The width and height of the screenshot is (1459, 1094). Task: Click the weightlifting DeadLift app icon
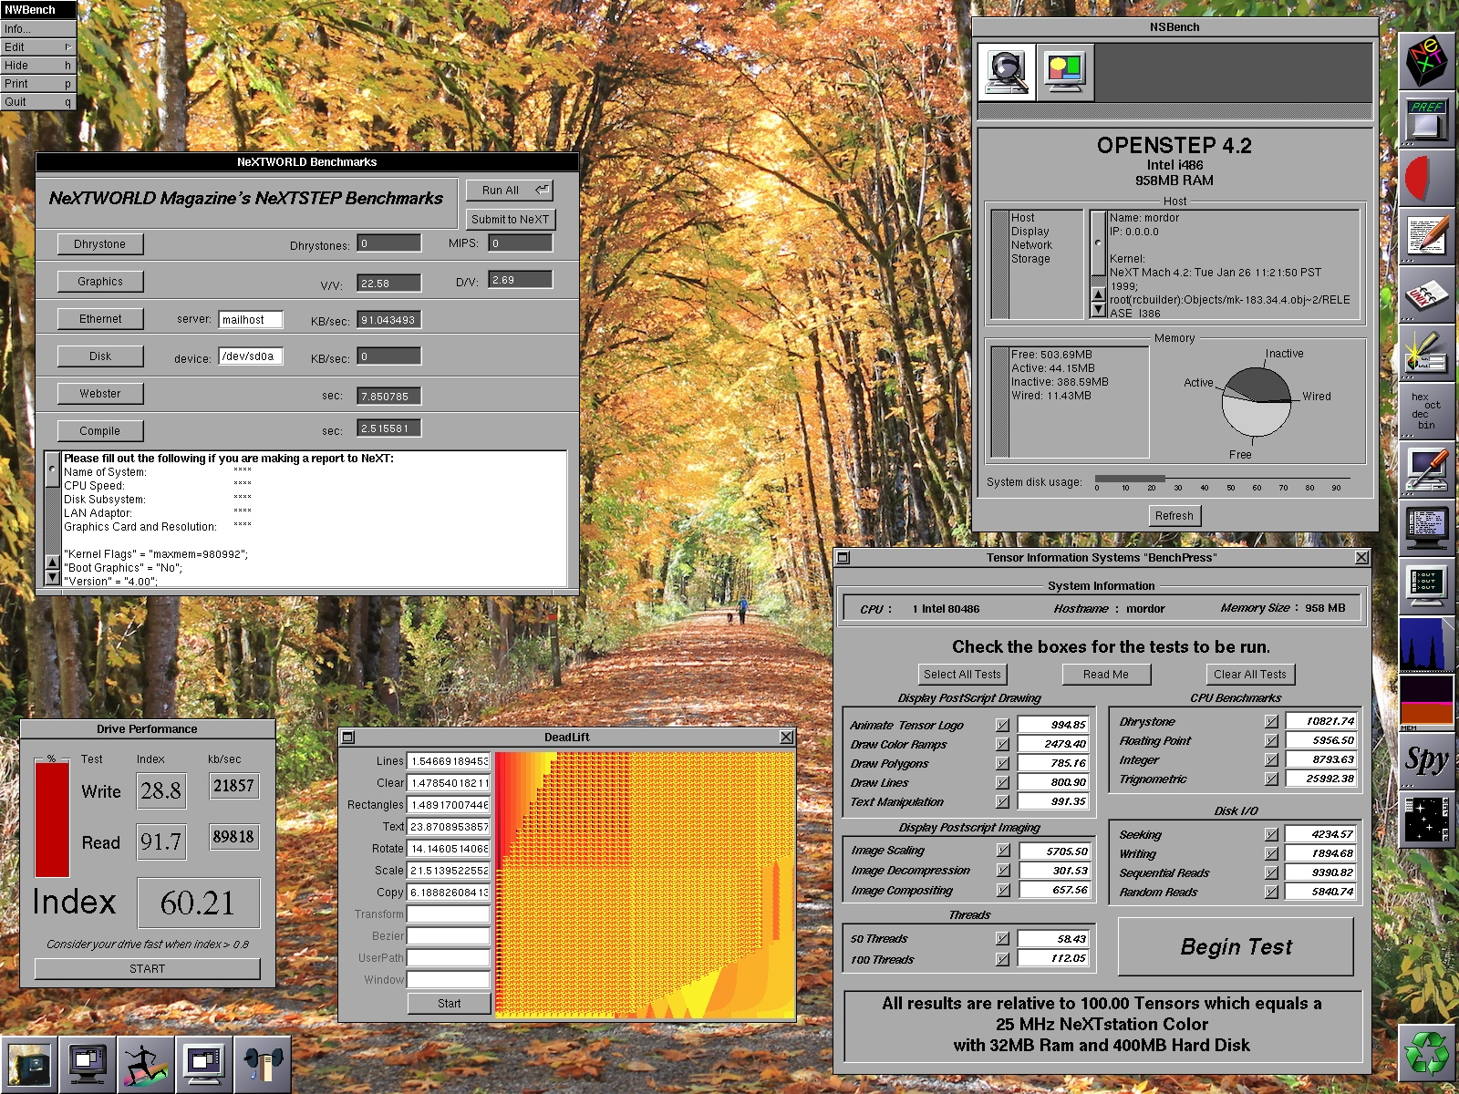pyautogui.click(x=263, y=1064)
